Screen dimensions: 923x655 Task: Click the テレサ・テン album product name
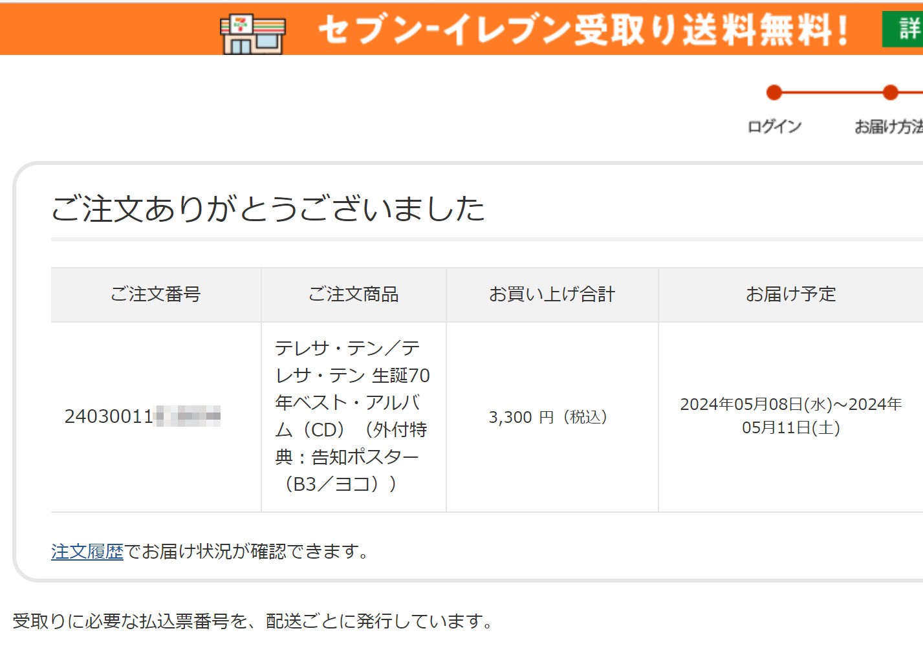353,416
